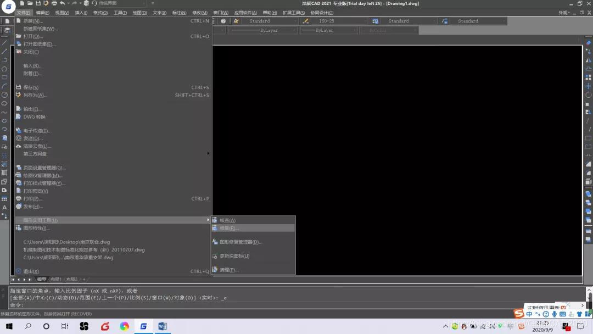Choose 核查(A) in the drawing utilities submenu

(253, 220)
